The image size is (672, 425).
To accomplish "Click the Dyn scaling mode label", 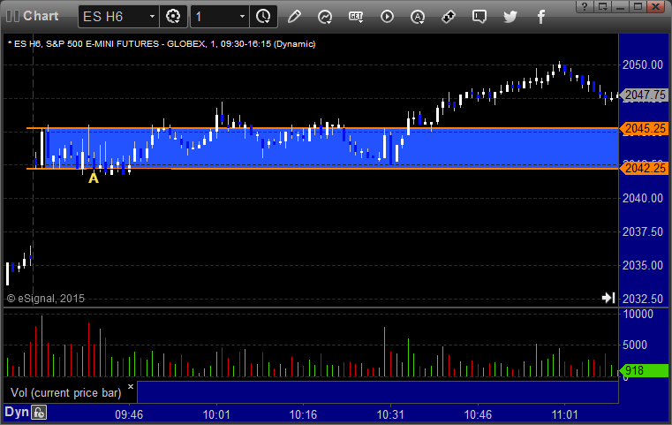I will click(17, 412).
